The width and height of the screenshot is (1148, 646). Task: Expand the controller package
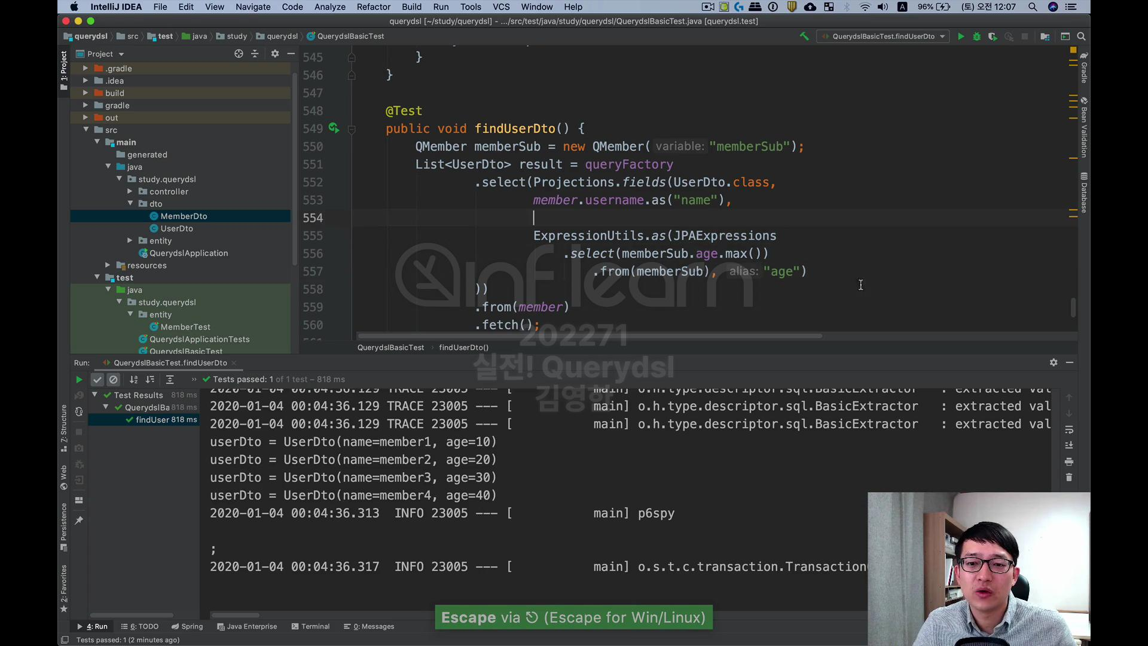(130, 191)
